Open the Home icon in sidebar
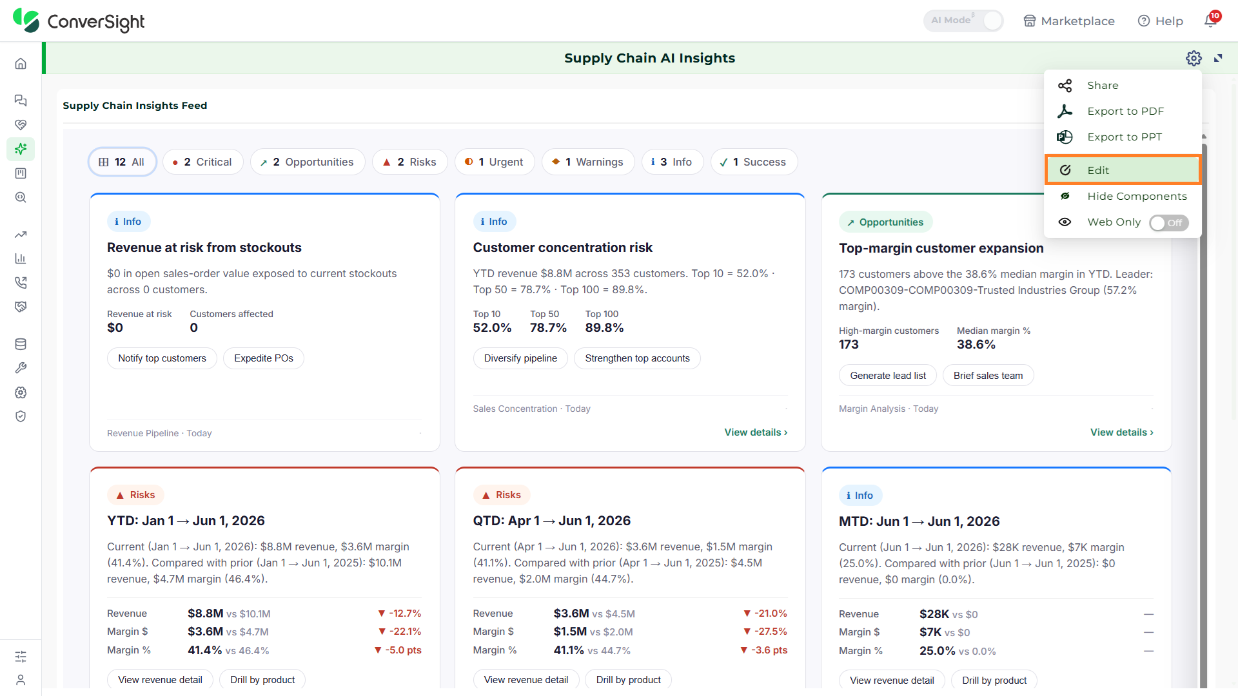This screenshot has width=1238, height=696. point(21,64)
